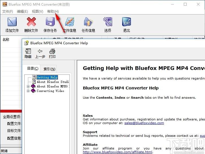Click the 保存任务 floppy disk icon
The width and height of the screenshot is (205, 154).
pyautogui.click(x=50, y=22)
